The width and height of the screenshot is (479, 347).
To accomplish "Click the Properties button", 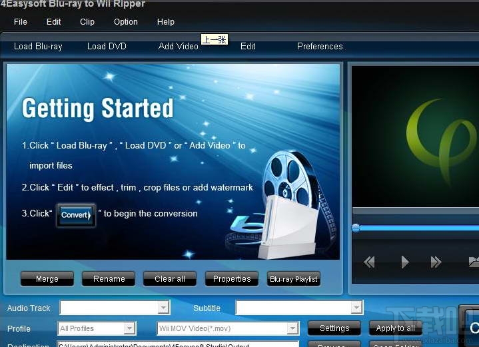I will pyautogui.click(x=232, y=278).
